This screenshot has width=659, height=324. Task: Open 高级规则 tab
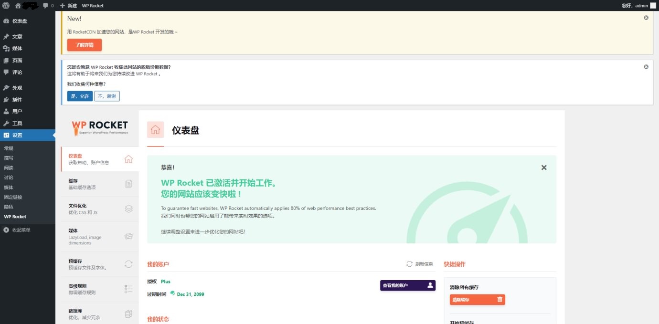pyautogui.click(x=100, y=289)
